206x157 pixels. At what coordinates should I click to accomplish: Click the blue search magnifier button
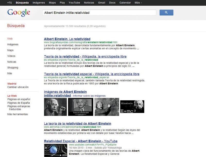[x=166, y=13]
